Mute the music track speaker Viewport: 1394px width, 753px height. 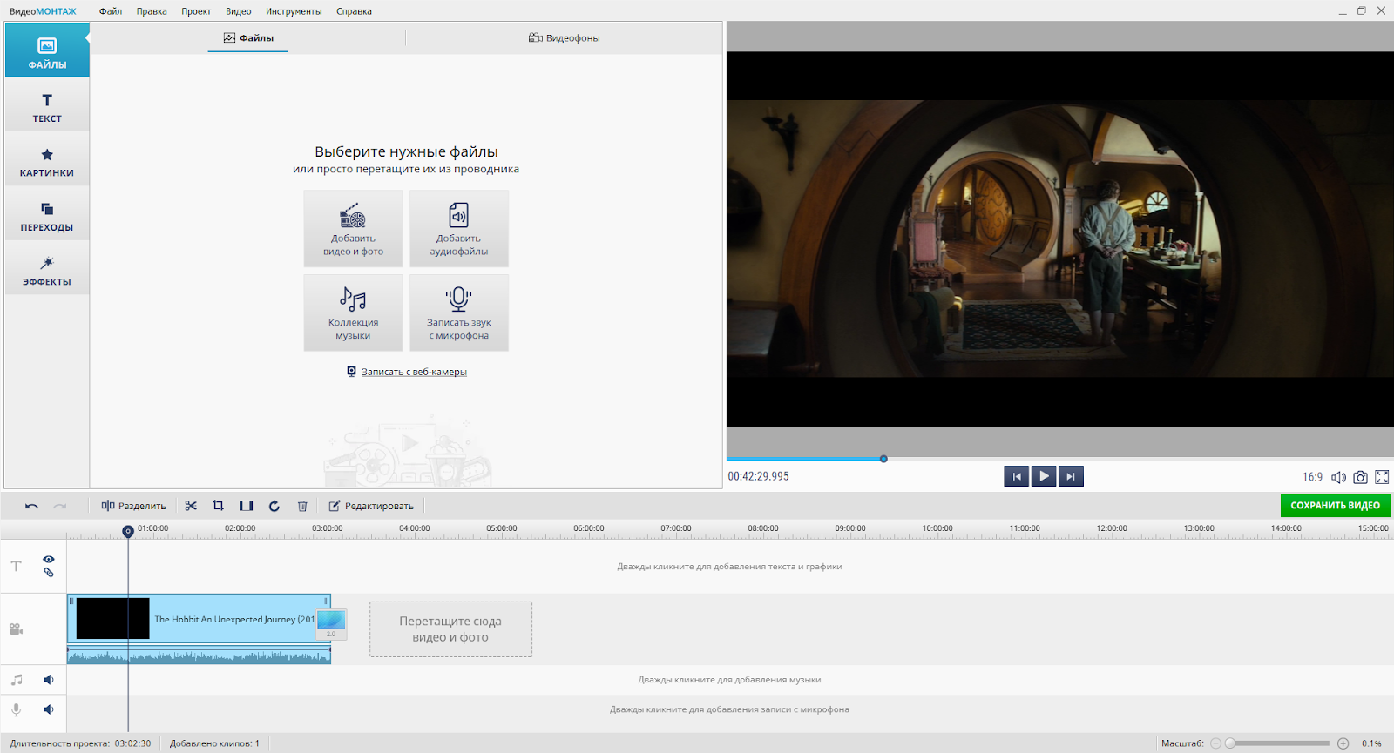click(x=49, y=680)
